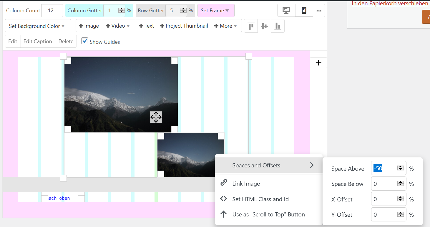Click In den Papierkorb verschieben link
430x227 pixels.
[390, 4]
